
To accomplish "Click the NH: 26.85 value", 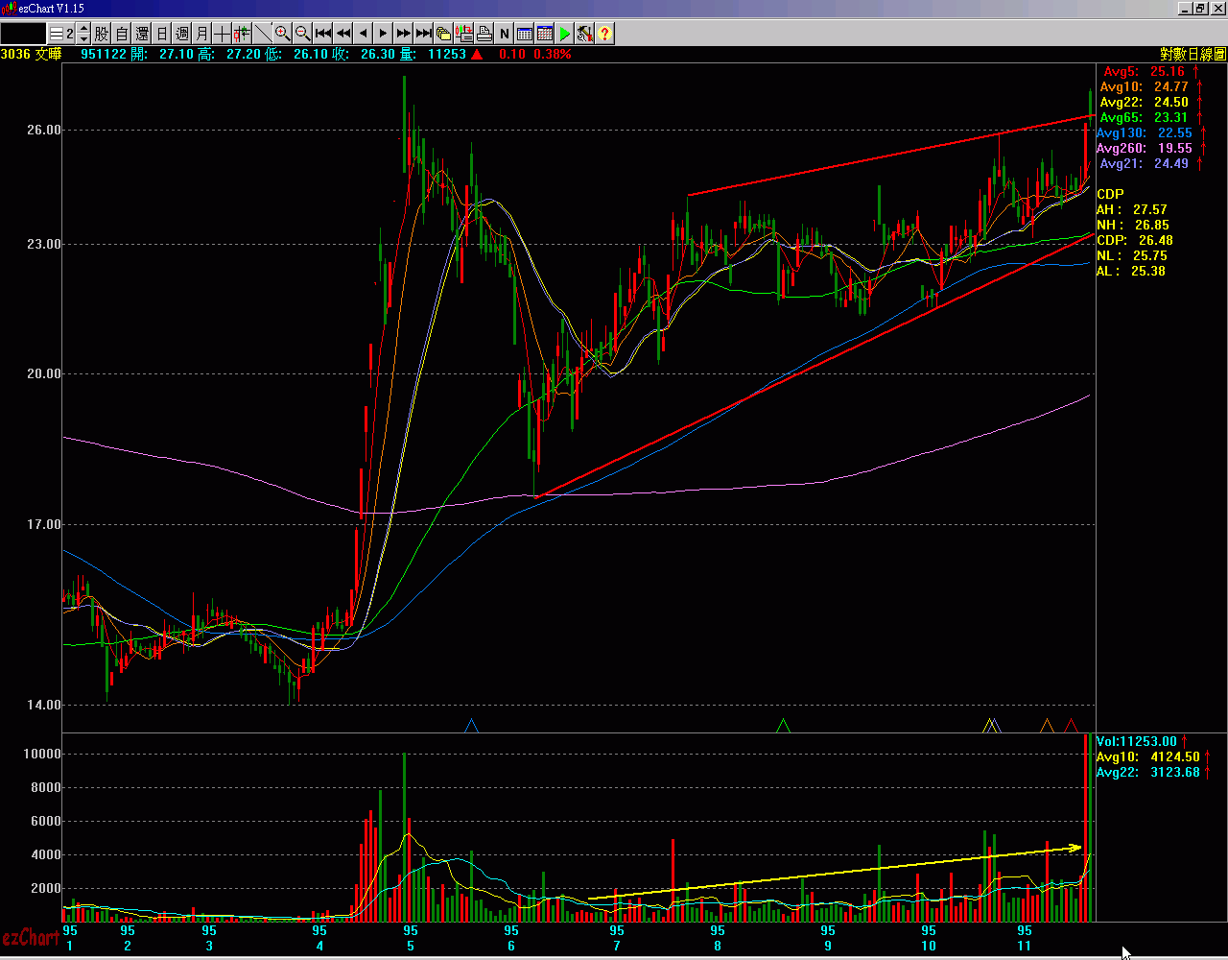I will click(1132, 225).
